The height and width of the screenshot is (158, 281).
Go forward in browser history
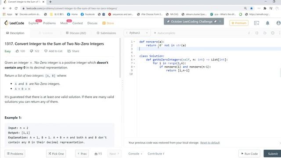click(10, 8)
